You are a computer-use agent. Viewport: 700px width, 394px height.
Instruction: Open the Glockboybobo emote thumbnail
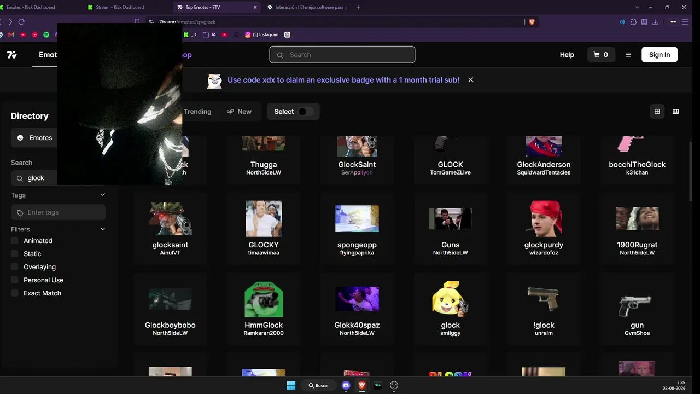[170, 299]
